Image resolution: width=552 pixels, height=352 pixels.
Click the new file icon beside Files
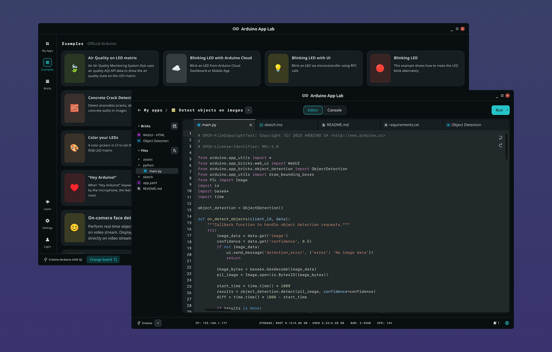tap(174, 150)
